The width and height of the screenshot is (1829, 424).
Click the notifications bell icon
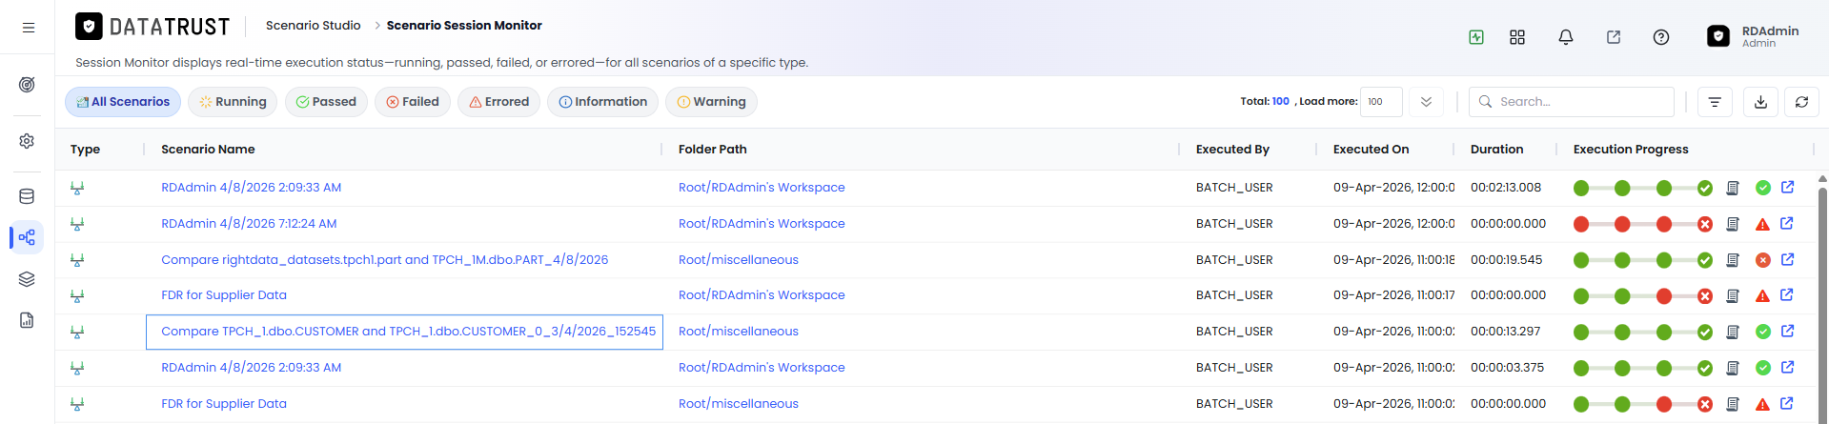click(x=1565, y=37)
